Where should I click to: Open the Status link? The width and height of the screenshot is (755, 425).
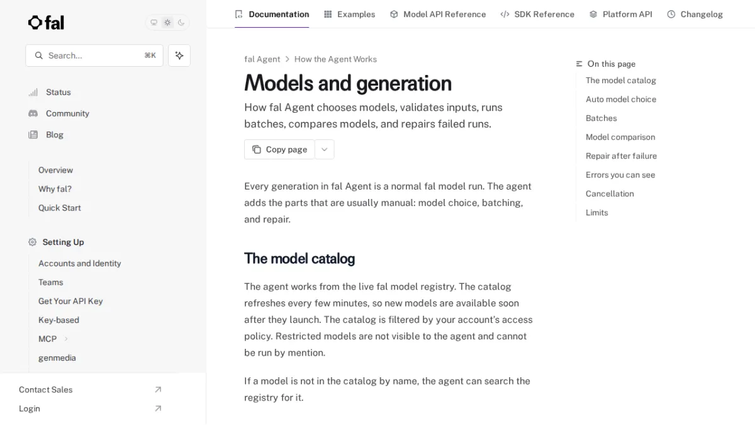click(x=59, y=92)
